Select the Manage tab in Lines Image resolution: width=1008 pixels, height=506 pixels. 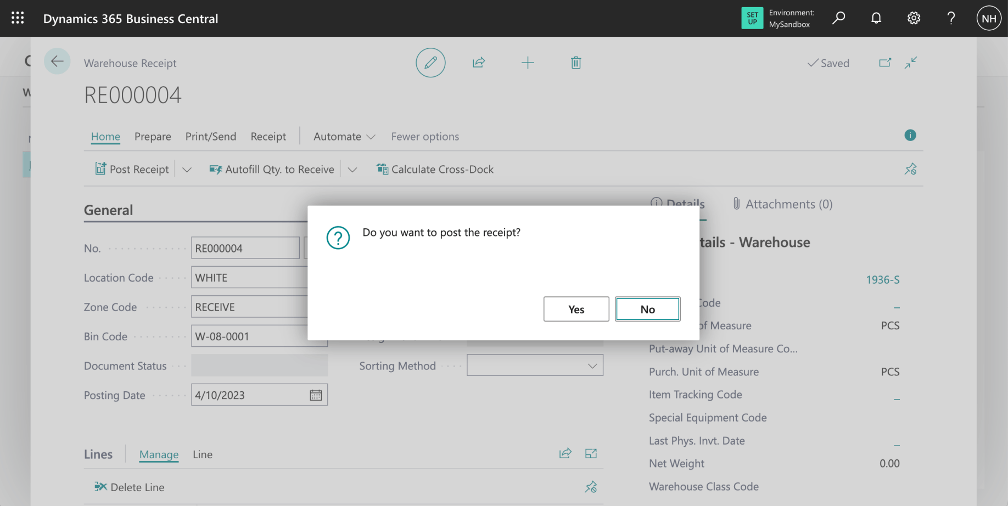tap(159, 454)
